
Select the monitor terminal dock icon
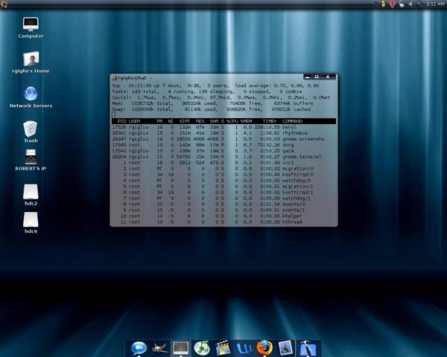(181, 348)
